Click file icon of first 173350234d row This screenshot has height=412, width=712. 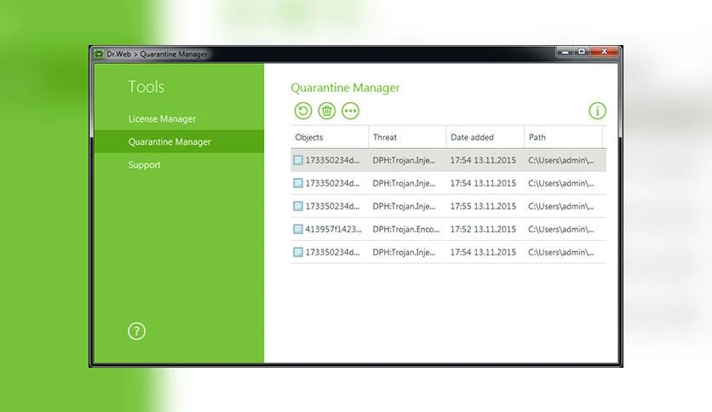(298, 160)
